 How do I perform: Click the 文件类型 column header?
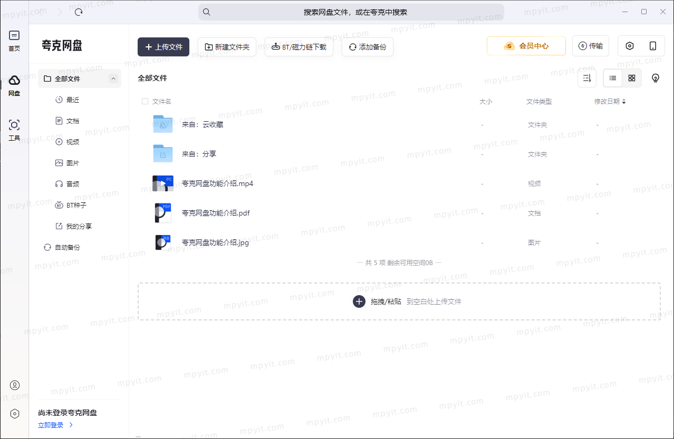click(539, 102)
